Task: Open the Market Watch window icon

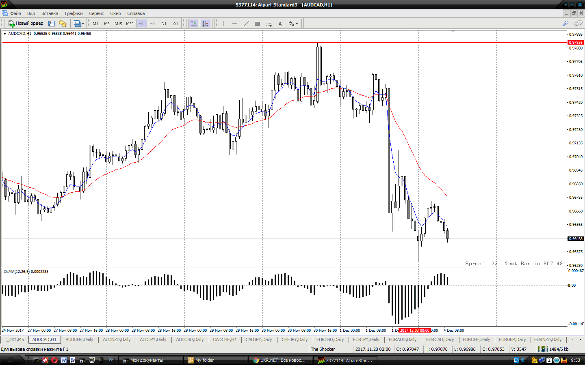Action: pyautogui.click(x=52, y=24)
